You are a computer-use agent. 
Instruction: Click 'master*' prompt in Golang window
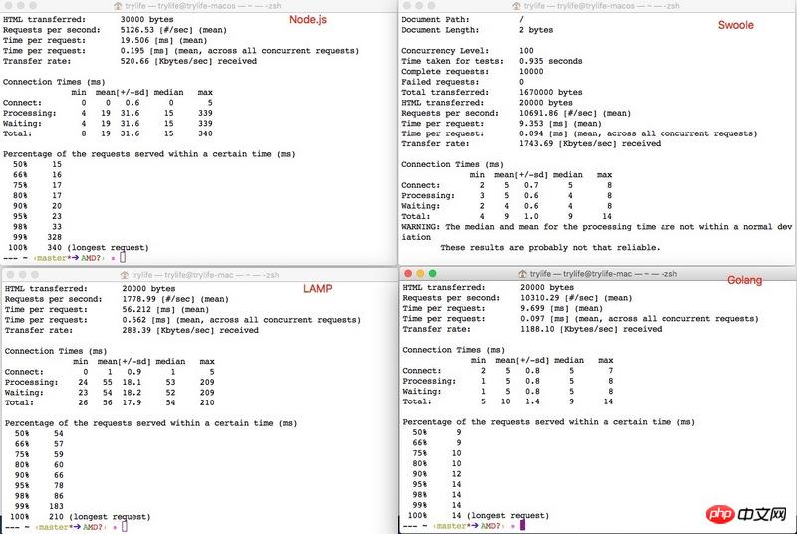coord(451,526)
